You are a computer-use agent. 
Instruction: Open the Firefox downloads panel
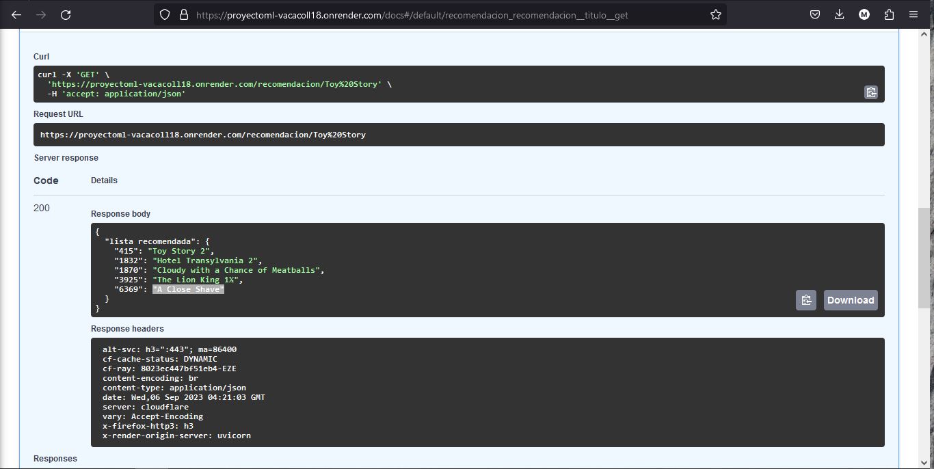point(840,14)
